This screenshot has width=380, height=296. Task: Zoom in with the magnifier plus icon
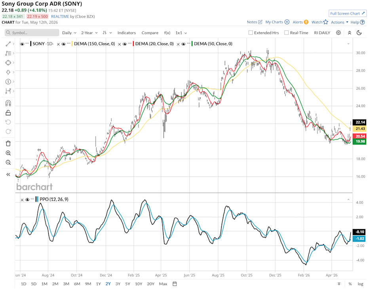point(8,153)
